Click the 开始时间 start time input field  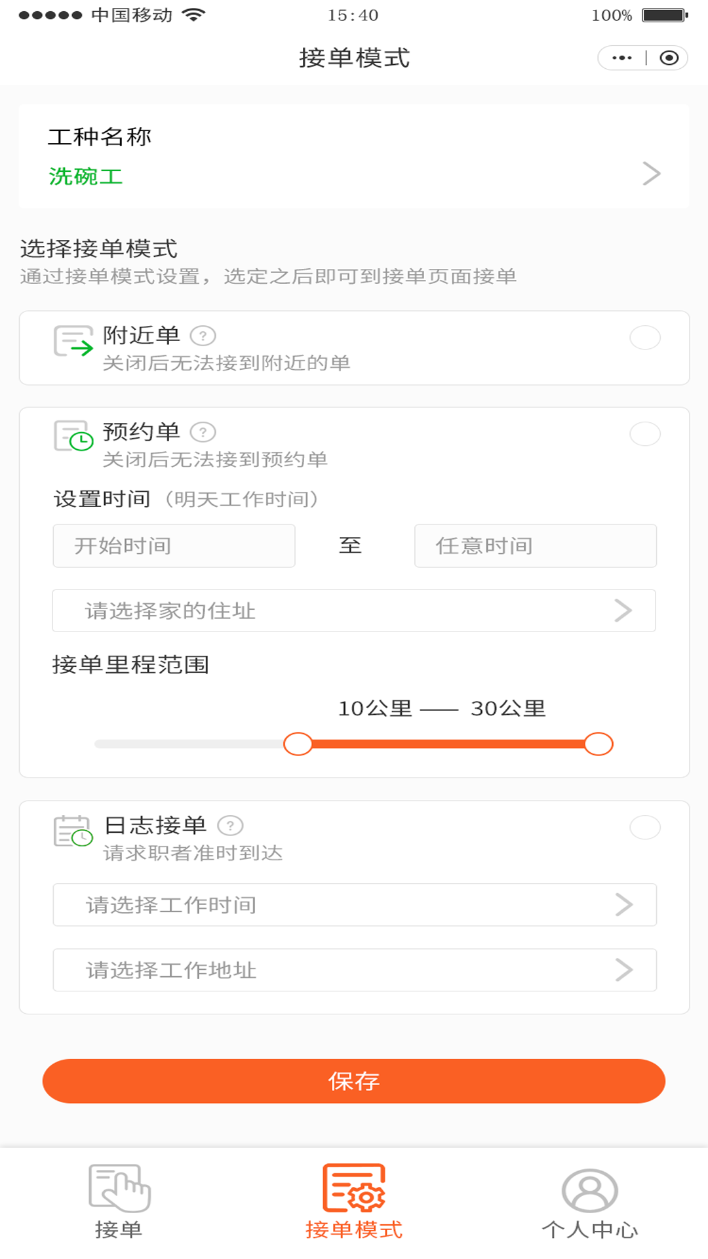pos(174,546)
